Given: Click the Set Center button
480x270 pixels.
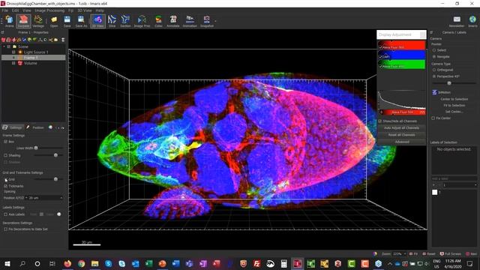Looking at the screenshot, I should pos(454,112).
